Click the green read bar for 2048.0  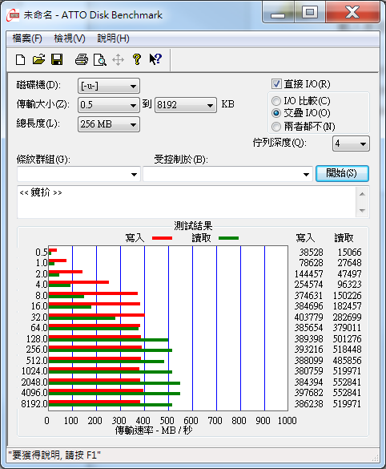tap(115, 383)
